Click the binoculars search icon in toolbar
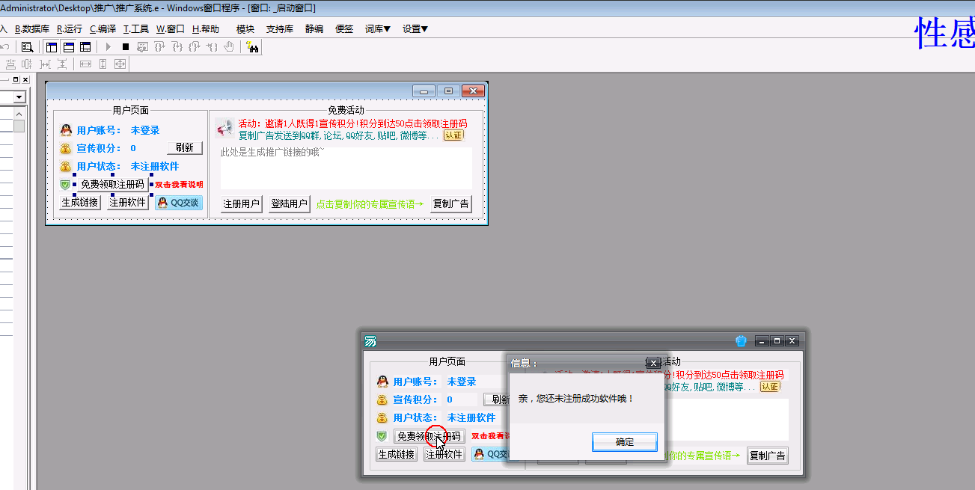 [x=252, y=47]
